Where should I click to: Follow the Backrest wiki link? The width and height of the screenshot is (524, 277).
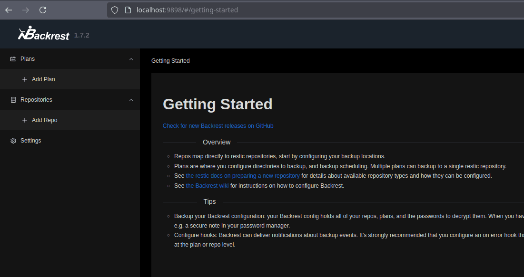(207, 186)
